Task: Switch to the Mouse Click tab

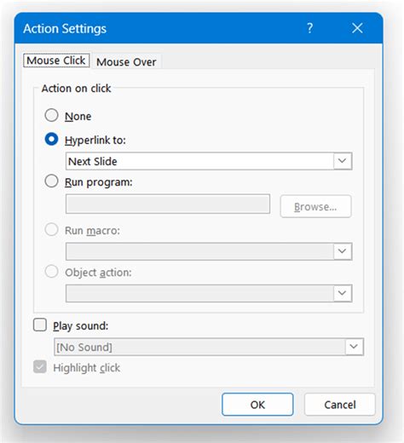Action: (56, 60)
